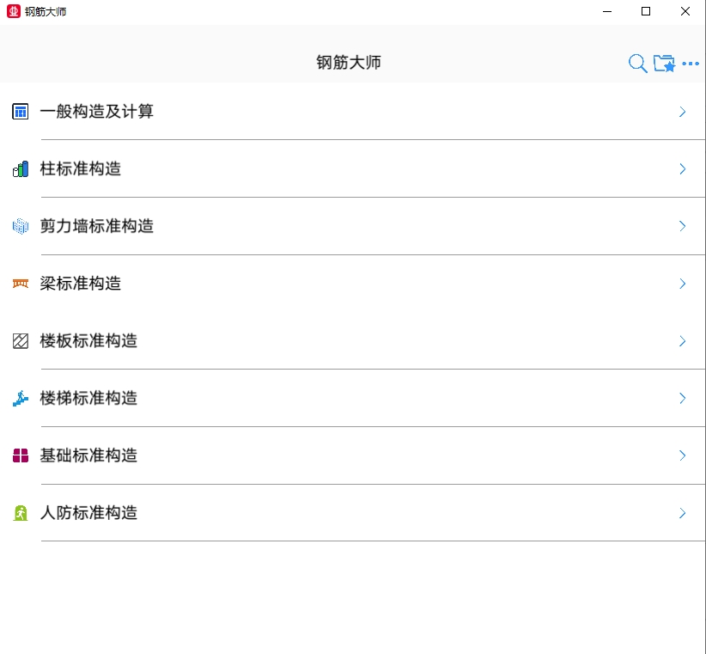Click the 钢筋大师 title text

(x=347, y=62)
